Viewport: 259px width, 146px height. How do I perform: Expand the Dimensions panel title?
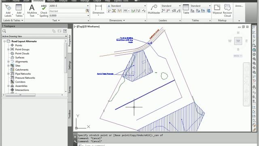coord(117,21)
